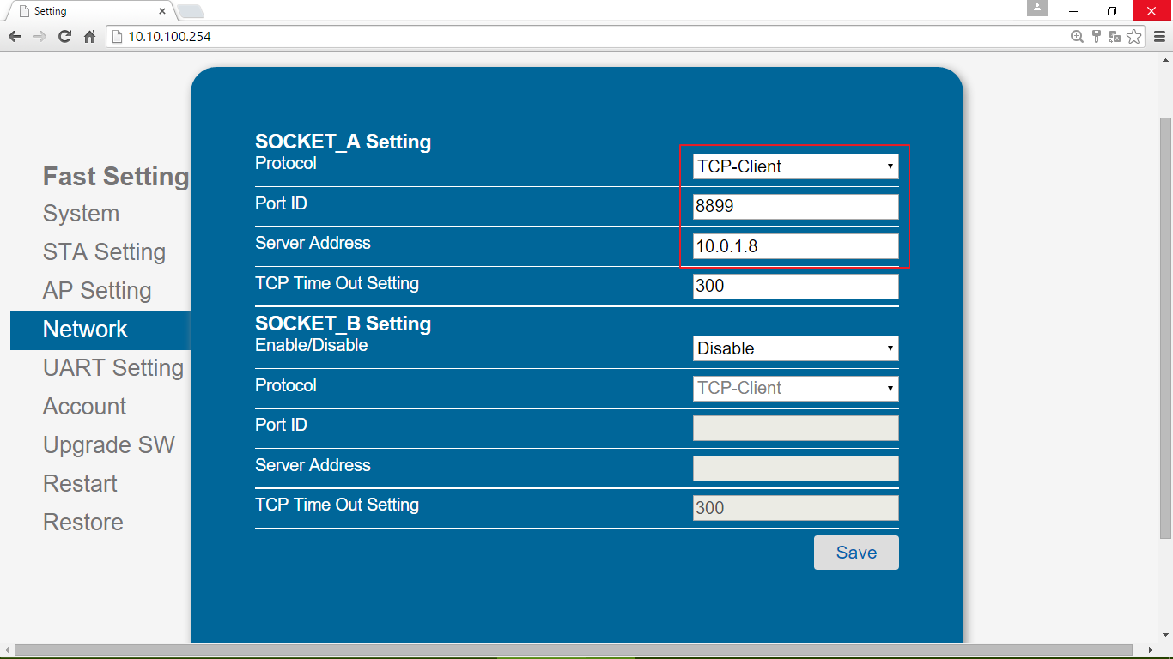Click SOCKET_B TCP Time Out field
Image resolution: width=1173 pixels, height=659 pixels.
tap(796, 508)
